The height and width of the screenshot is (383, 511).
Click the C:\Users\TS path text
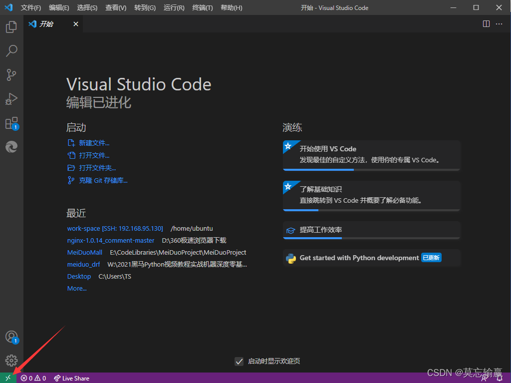click(115, 276)
